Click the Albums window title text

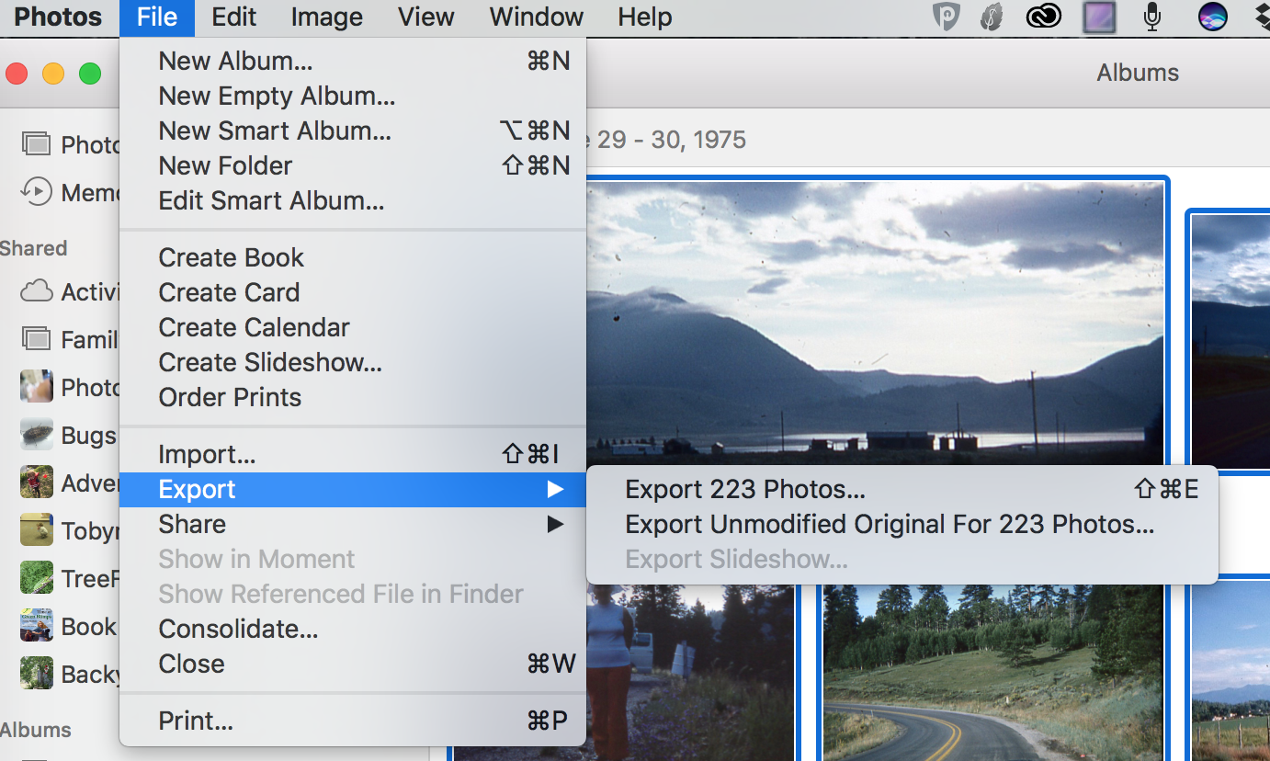point(1138,74)
